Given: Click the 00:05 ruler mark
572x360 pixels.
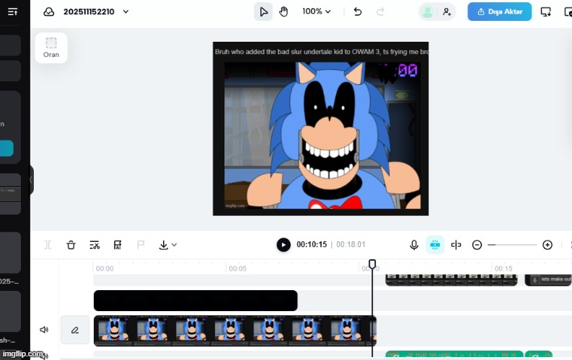Looking at the screenshot, I should 237,269.
